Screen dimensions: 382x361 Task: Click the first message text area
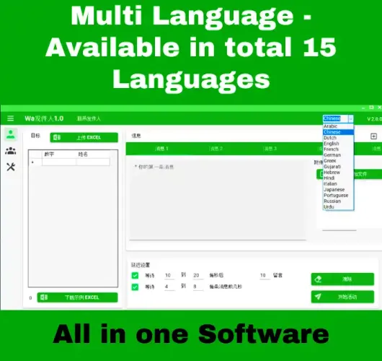218,200
